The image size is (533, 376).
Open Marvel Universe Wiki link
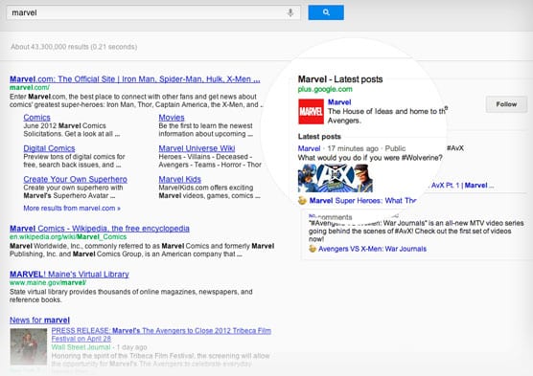[197, 148]
